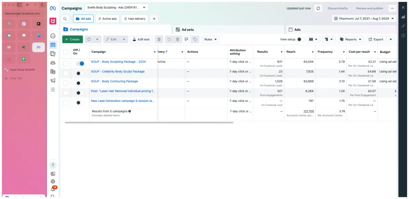Select the Active ads filter tab
The height and width of the screenshot is (199, 409).
point(107,19)
